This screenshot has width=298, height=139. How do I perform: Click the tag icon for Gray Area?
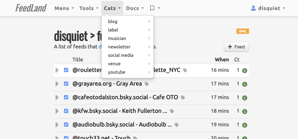[147, 84]
